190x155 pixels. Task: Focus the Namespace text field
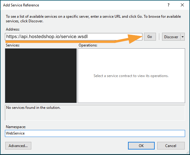coord(95,134)
